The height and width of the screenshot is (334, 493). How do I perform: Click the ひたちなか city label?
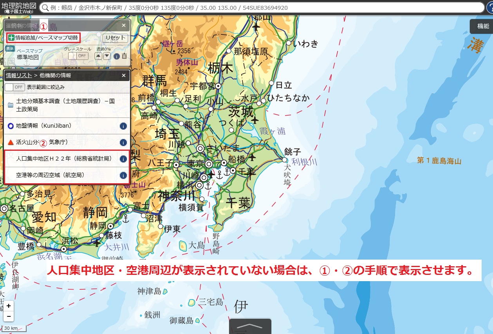point(289,98)
